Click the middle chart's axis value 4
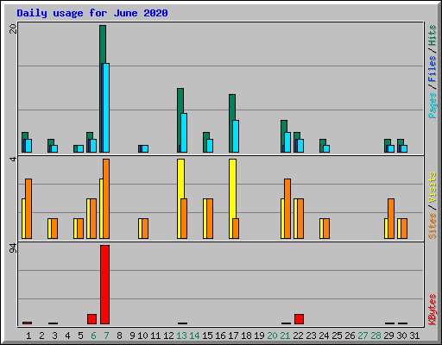This screenshot has width=442, height=345. [x=13, y=159]
